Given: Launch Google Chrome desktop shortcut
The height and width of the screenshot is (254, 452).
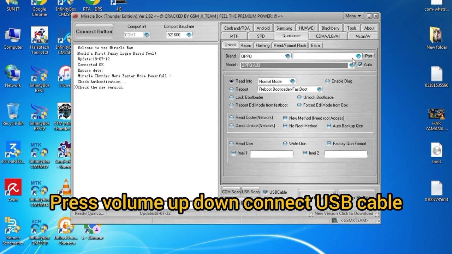Looking at the screenshot, I should 40,8.
